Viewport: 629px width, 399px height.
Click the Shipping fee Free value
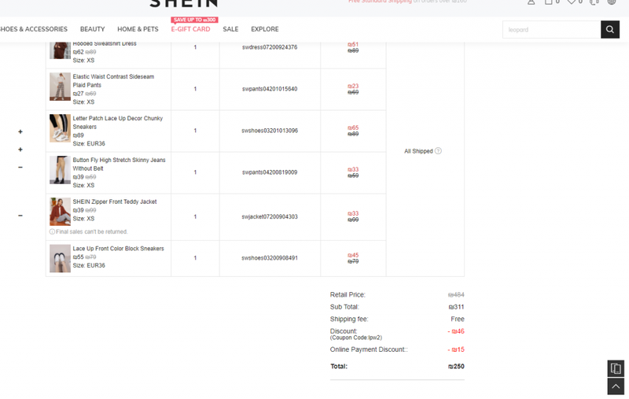coord(458,319)
